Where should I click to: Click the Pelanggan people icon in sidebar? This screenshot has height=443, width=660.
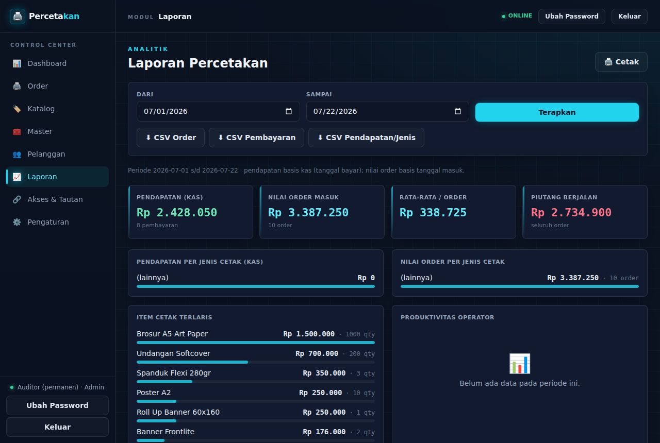tap(17, 154)
